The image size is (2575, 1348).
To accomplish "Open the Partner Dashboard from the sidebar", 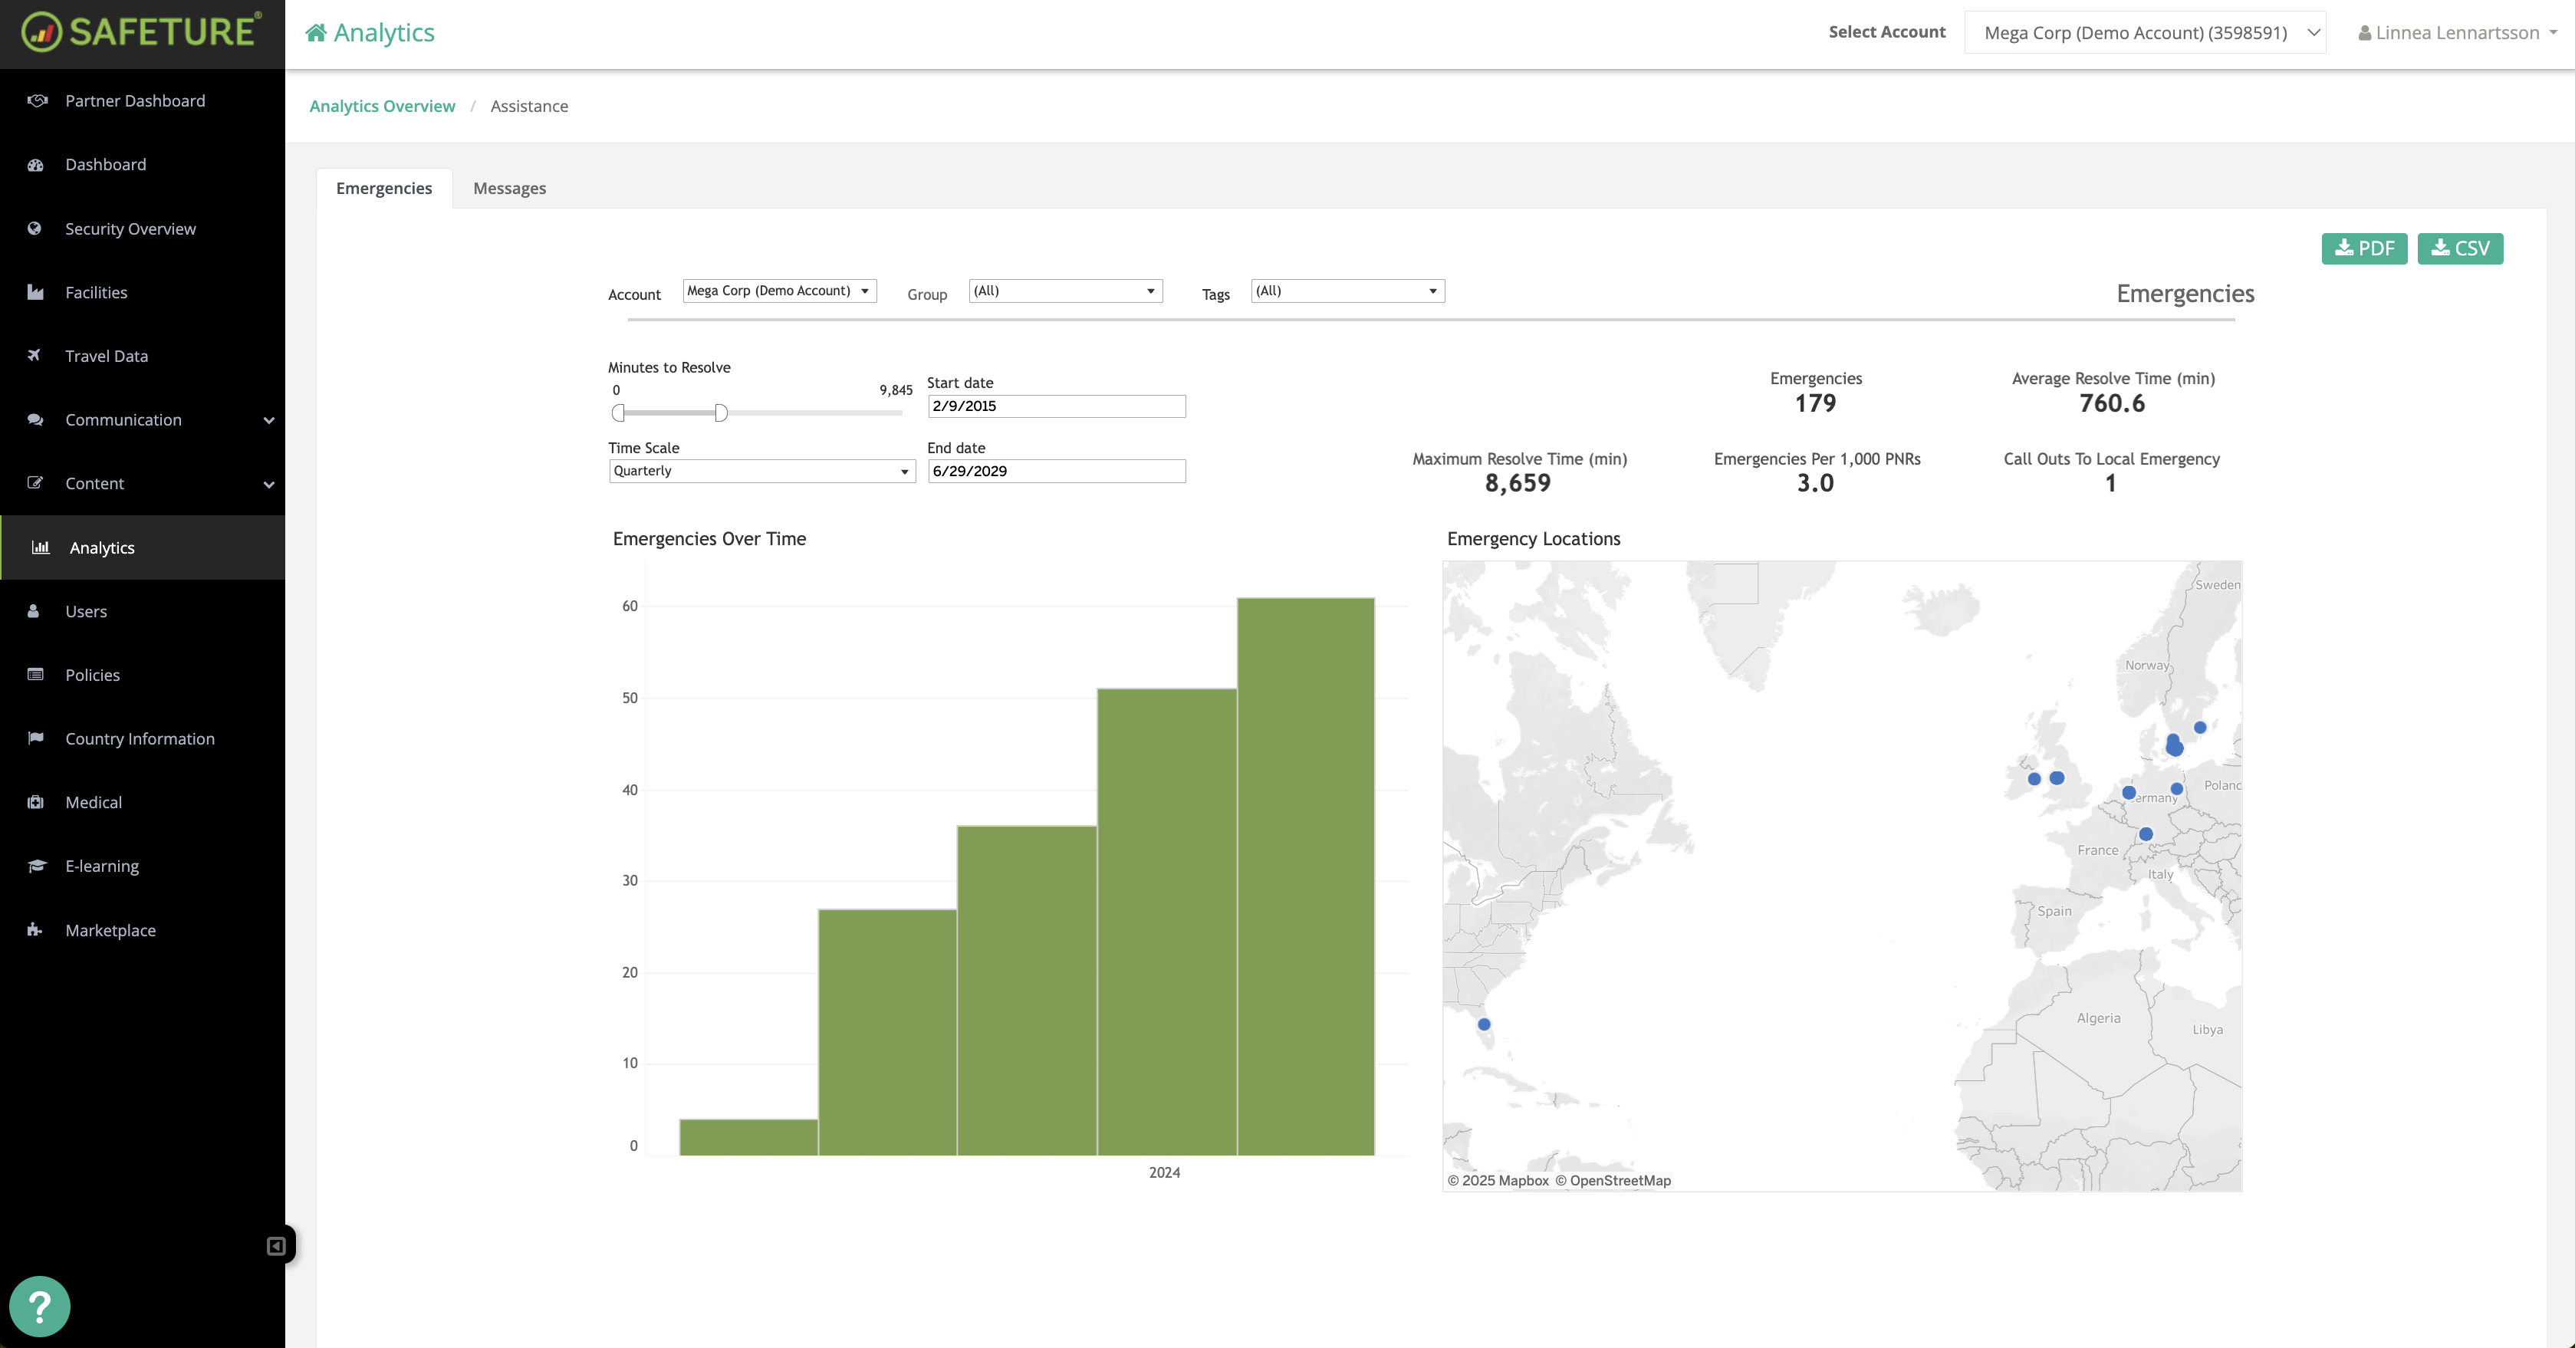I will pos(135,101).
